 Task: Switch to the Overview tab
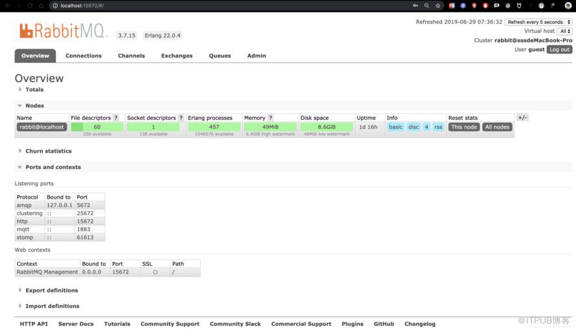click(35, 56)
